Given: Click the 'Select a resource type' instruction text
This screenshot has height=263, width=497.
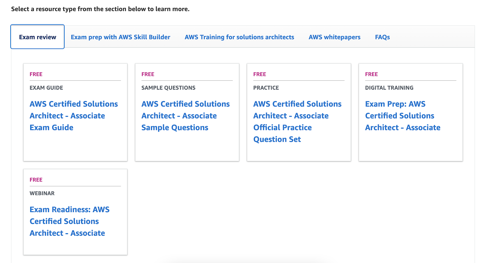Looking at the screenshot, I should (100, 9).
